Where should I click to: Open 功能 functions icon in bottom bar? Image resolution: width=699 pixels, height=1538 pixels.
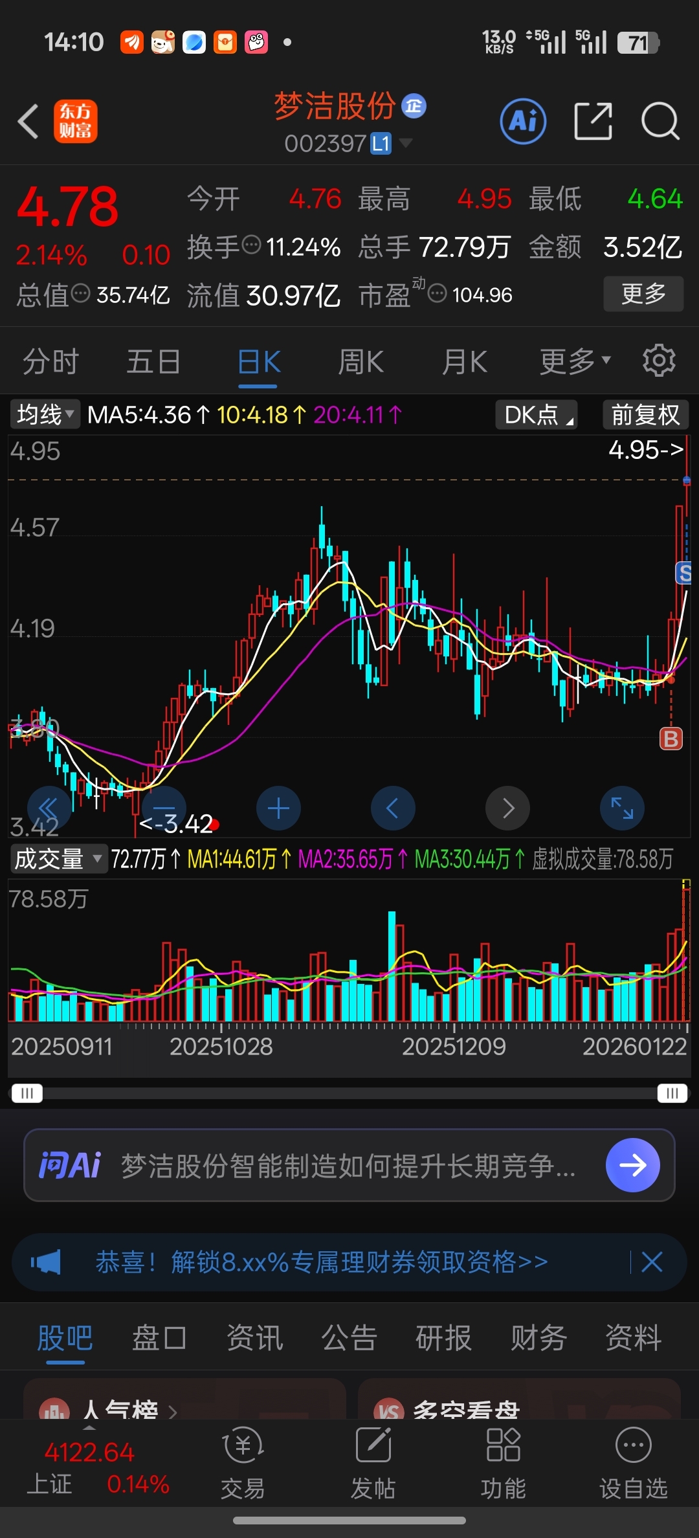(504, 1464)
